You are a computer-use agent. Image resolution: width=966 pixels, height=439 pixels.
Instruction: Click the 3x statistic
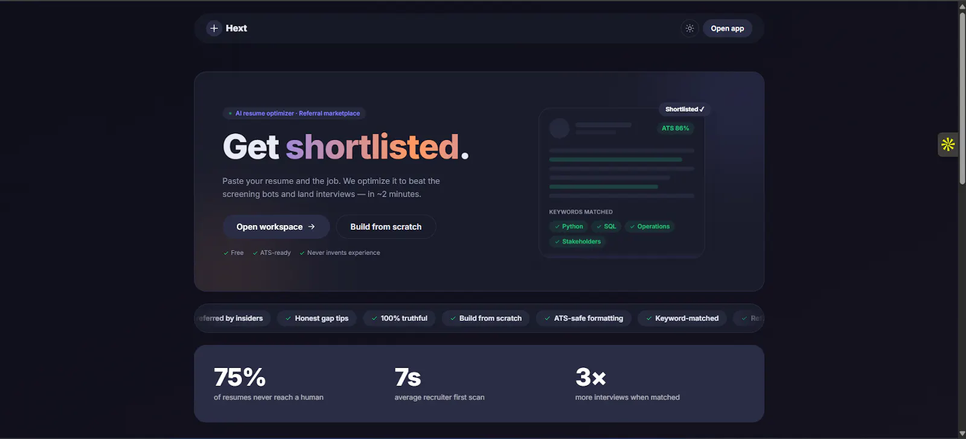(x=590, y=377)
